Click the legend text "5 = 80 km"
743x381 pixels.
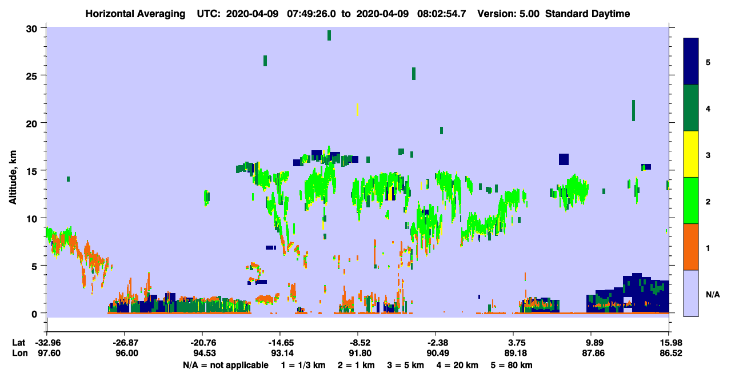point(512,365)
